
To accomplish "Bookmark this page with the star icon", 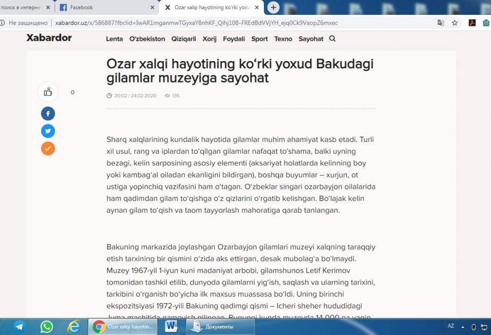I will [x=455, y=22].
